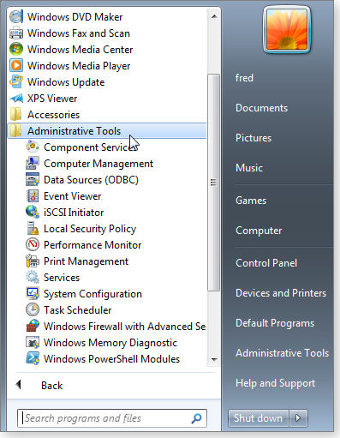Open the Shut down options arrow
This screenshot has width=340, height=438.
tap(298, 418)
